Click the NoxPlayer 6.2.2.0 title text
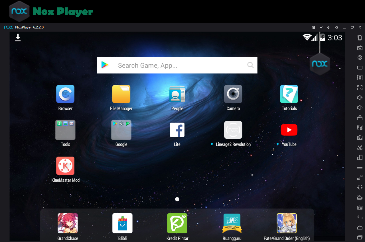Viewport: 365px width, 242px height. point(29,27)
